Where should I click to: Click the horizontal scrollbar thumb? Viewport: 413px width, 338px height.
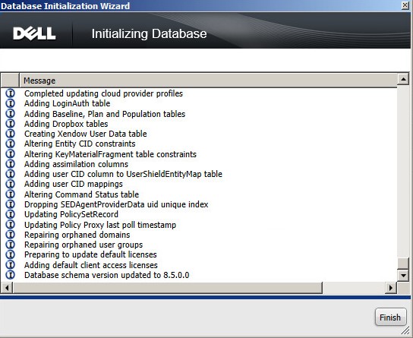(x=168, y=288)
